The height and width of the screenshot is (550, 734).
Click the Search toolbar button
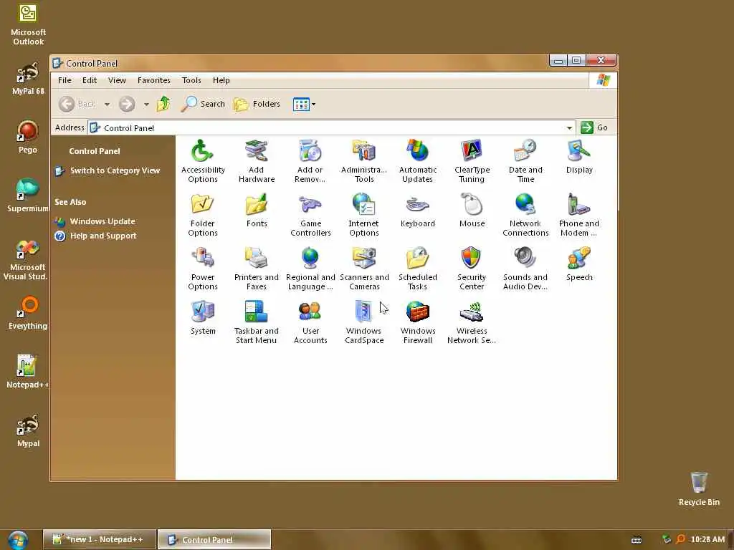point(203,104)
